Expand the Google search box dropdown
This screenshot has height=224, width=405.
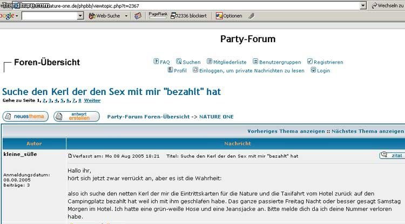pyautogui.click(x=80, y=16)
